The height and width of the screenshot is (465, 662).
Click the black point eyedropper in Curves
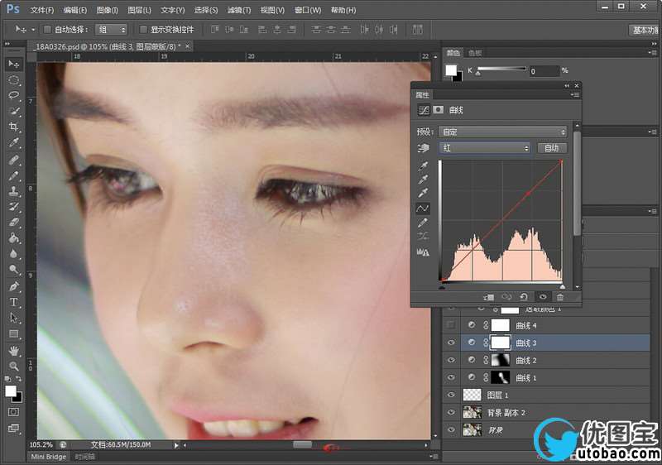[x=423, y=166]
